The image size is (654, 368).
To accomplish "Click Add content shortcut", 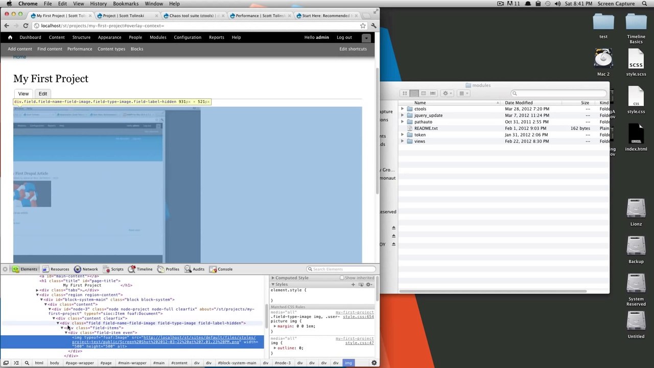I will 20,49.
